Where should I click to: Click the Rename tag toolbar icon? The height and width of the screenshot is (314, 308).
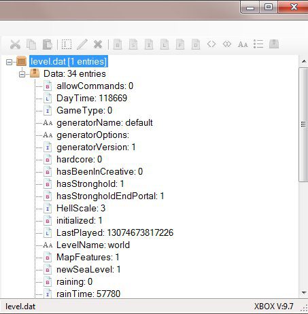67,44
